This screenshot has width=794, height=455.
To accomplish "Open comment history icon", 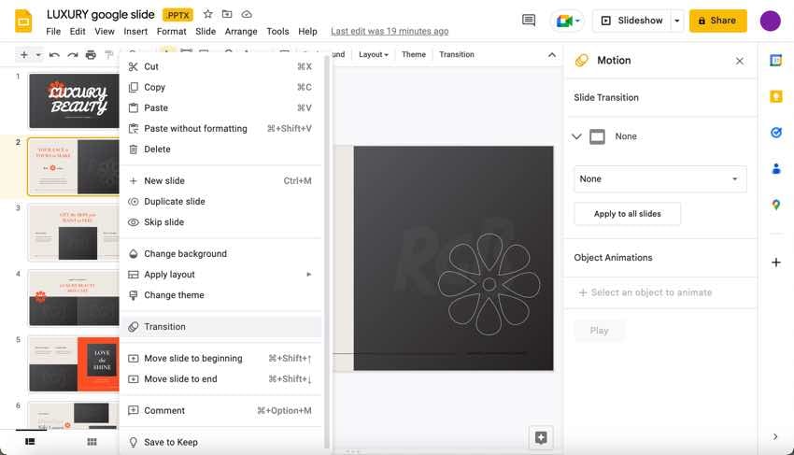I will tap(529, 20).
